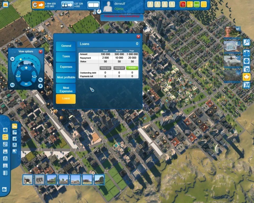This screenshot has width=254, height=203.
Task: Click the magnifying glass search icon
Action: pos(246,42)
